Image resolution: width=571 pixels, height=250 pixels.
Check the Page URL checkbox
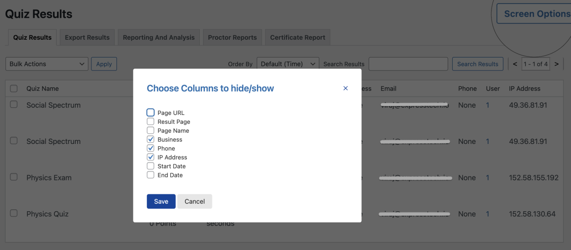(150, 113)
